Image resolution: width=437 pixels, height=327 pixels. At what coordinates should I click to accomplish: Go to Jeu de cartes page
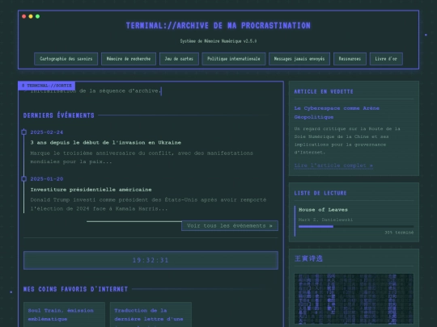pyautogui.click(x=179, y=59)
